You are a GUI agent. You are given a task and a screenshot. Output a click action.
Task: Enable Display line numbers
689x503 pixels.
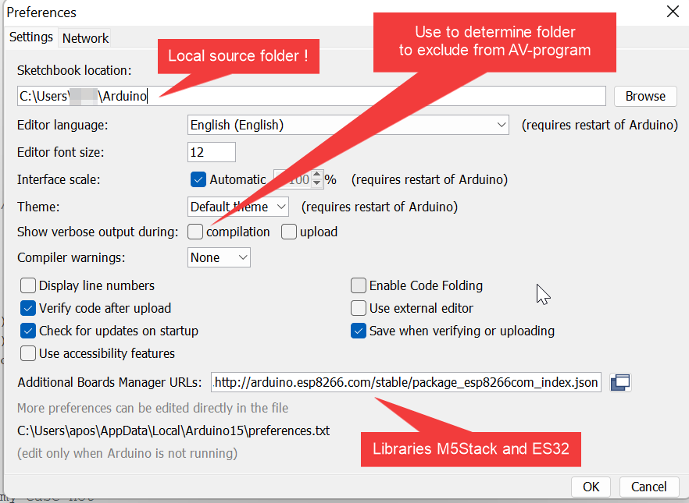tap(27, 285)
